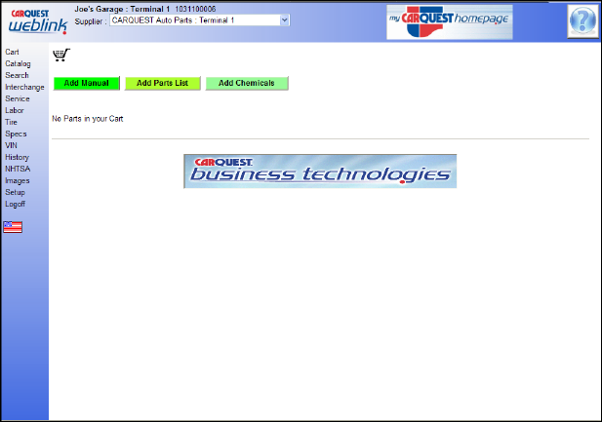Open History in the sidebar
Screen dimensions: 602x422
(x=17, y=157)
